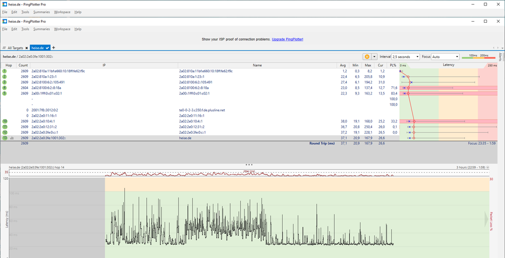Select the hop 1 green circle
The image size is (505, 258).
pyautogui.click(x=5, y=71)
